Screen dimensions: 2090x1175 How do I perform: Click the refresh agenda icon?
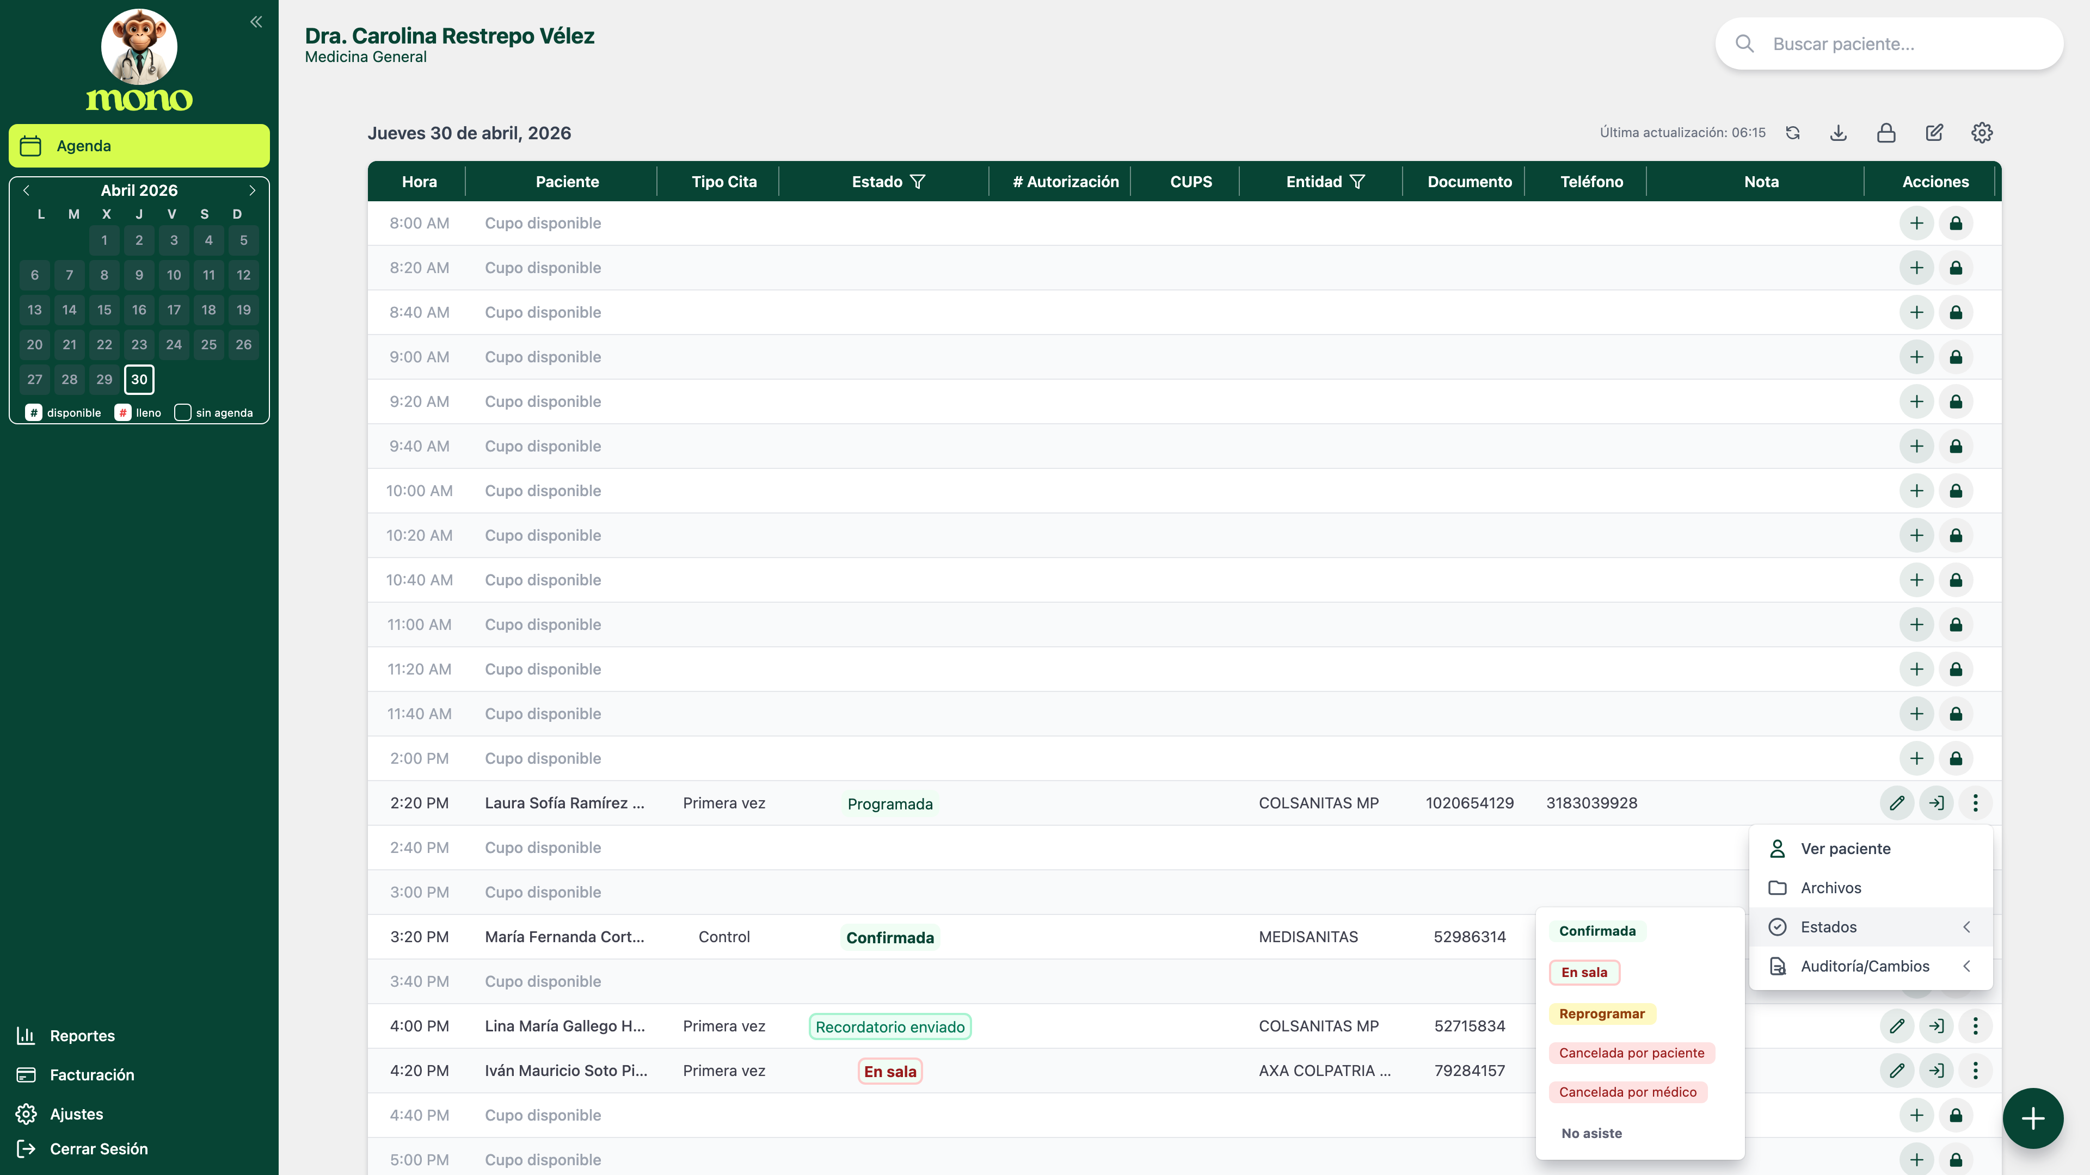(x=1793, y=133)
